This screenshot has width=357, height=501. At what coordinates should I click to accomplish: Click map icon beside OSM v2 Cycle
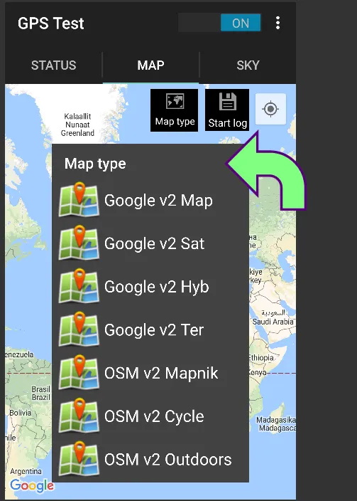pyautogui.click(x=79, y=416)
